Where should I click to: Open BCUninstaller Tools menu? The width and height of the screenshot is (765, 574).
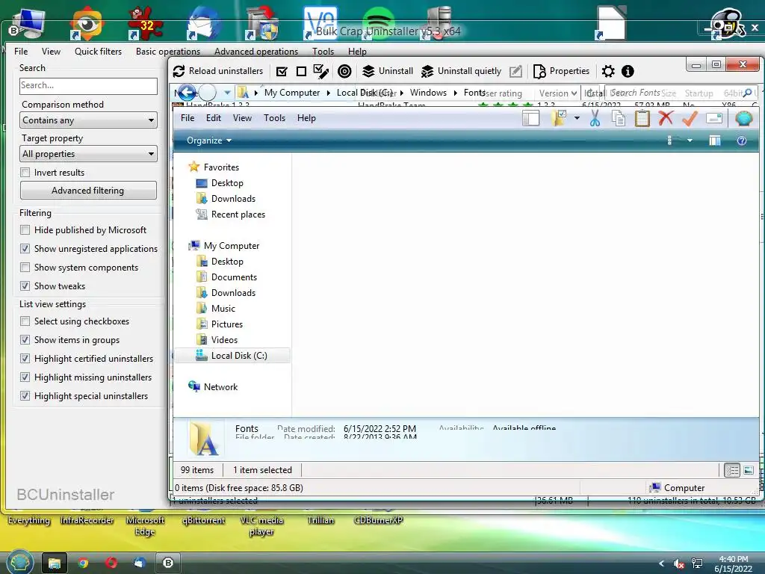click(323, 52)
